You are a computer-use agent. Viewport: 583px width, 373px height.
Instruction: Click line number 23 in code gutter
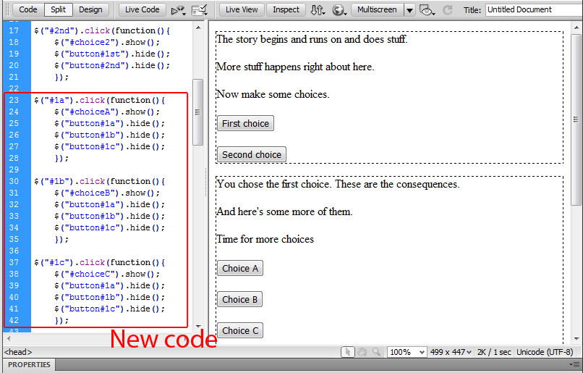coord(14,100)
